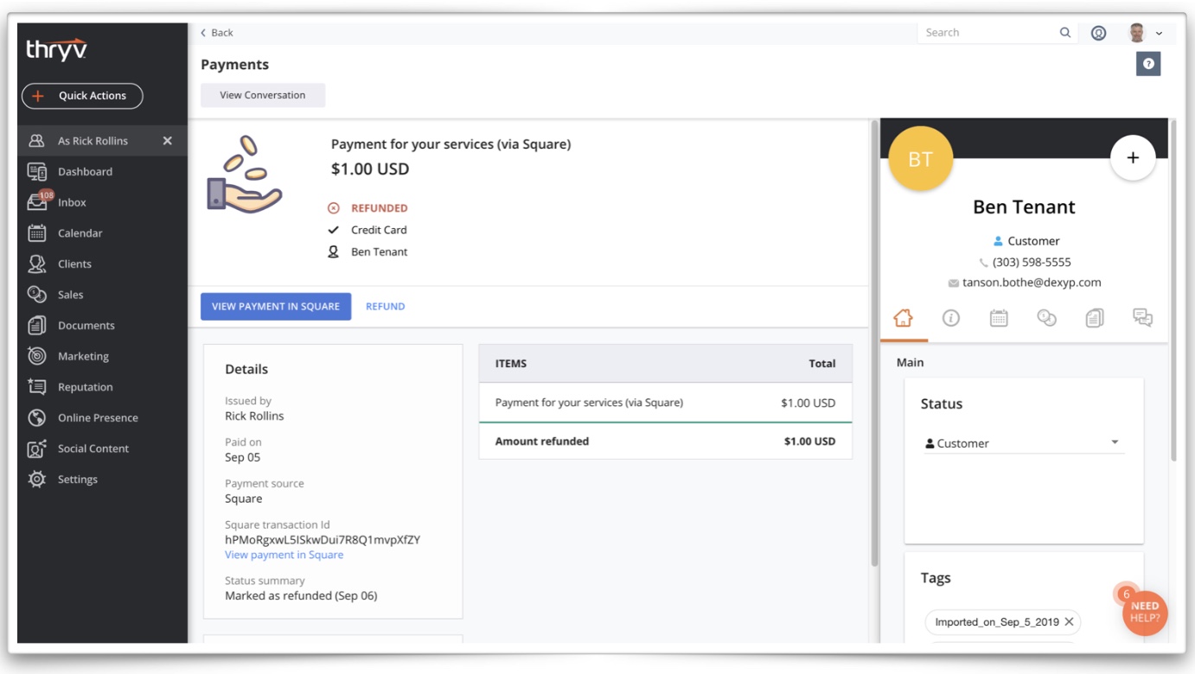Open the client payments tab icon
Screen dimensions: 1195x674
(1047, 318)
